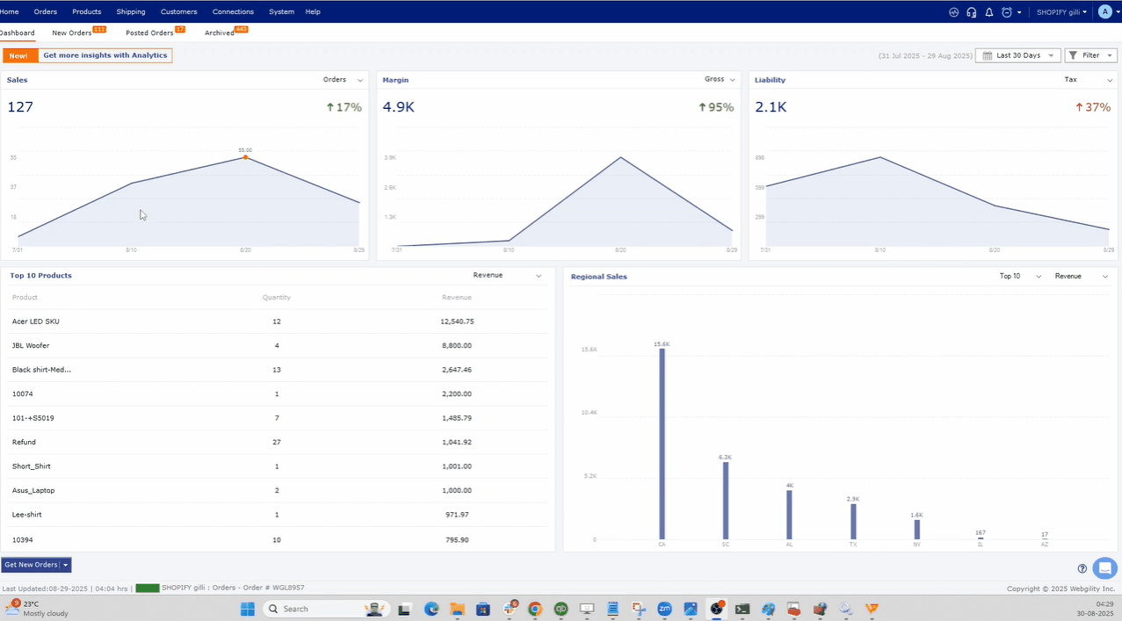Expand the Sales Orders metric dropdown
The height and width of the screenshot is (621, 1122).
click(x=343, y=80)
